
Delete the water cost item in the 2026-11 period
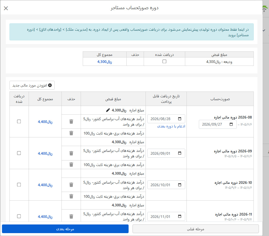[71, 216]
